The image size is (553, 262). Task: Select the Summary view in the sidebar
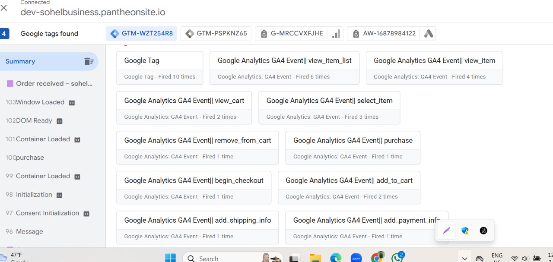click(49, 61)
